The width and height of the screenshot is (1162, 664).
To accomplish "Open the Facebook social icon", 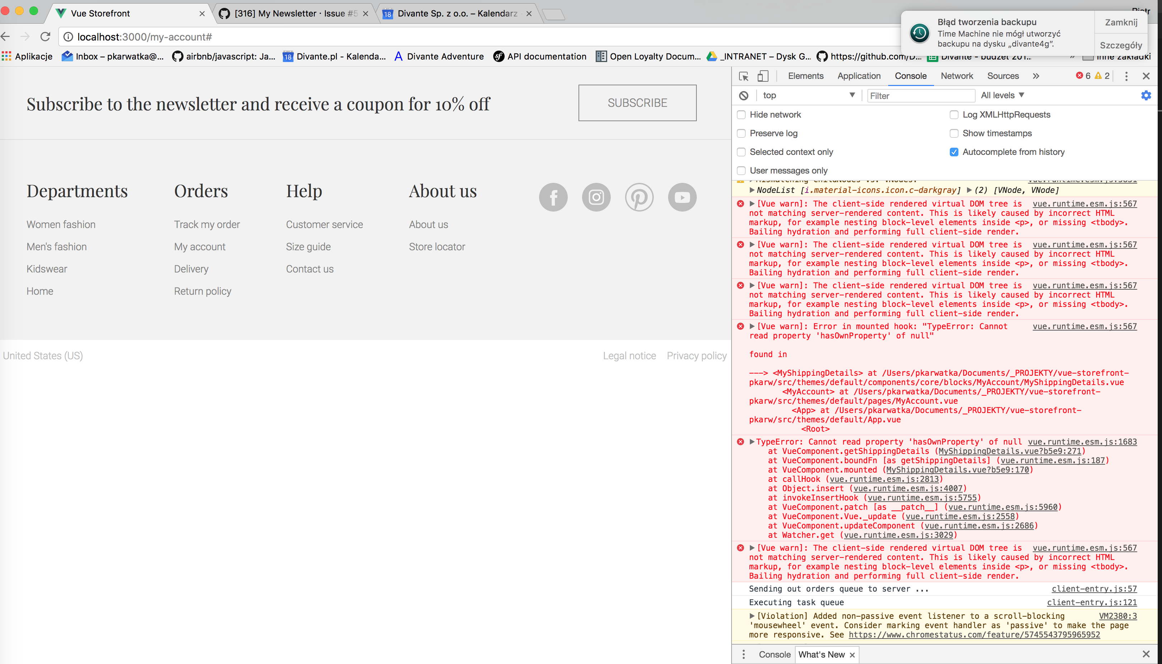I will (553, 197).
